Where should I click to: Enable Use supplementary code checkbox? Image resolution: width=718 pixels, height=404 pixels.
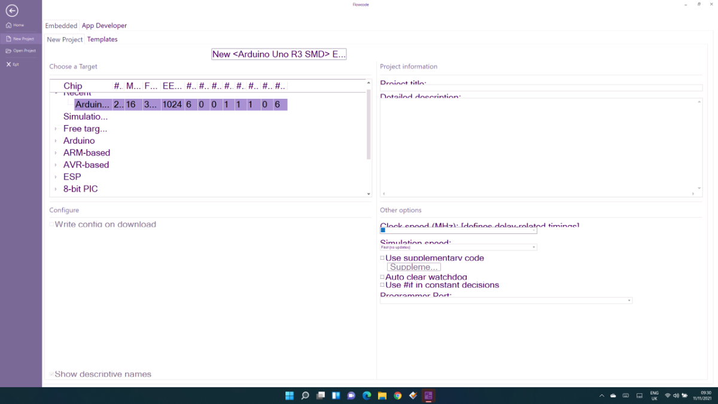[x=382, y=258]
